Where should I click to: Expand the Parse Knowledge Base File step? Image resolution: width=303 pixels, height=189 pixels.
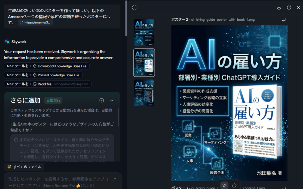pyautogui.click(x=43, y=75)
